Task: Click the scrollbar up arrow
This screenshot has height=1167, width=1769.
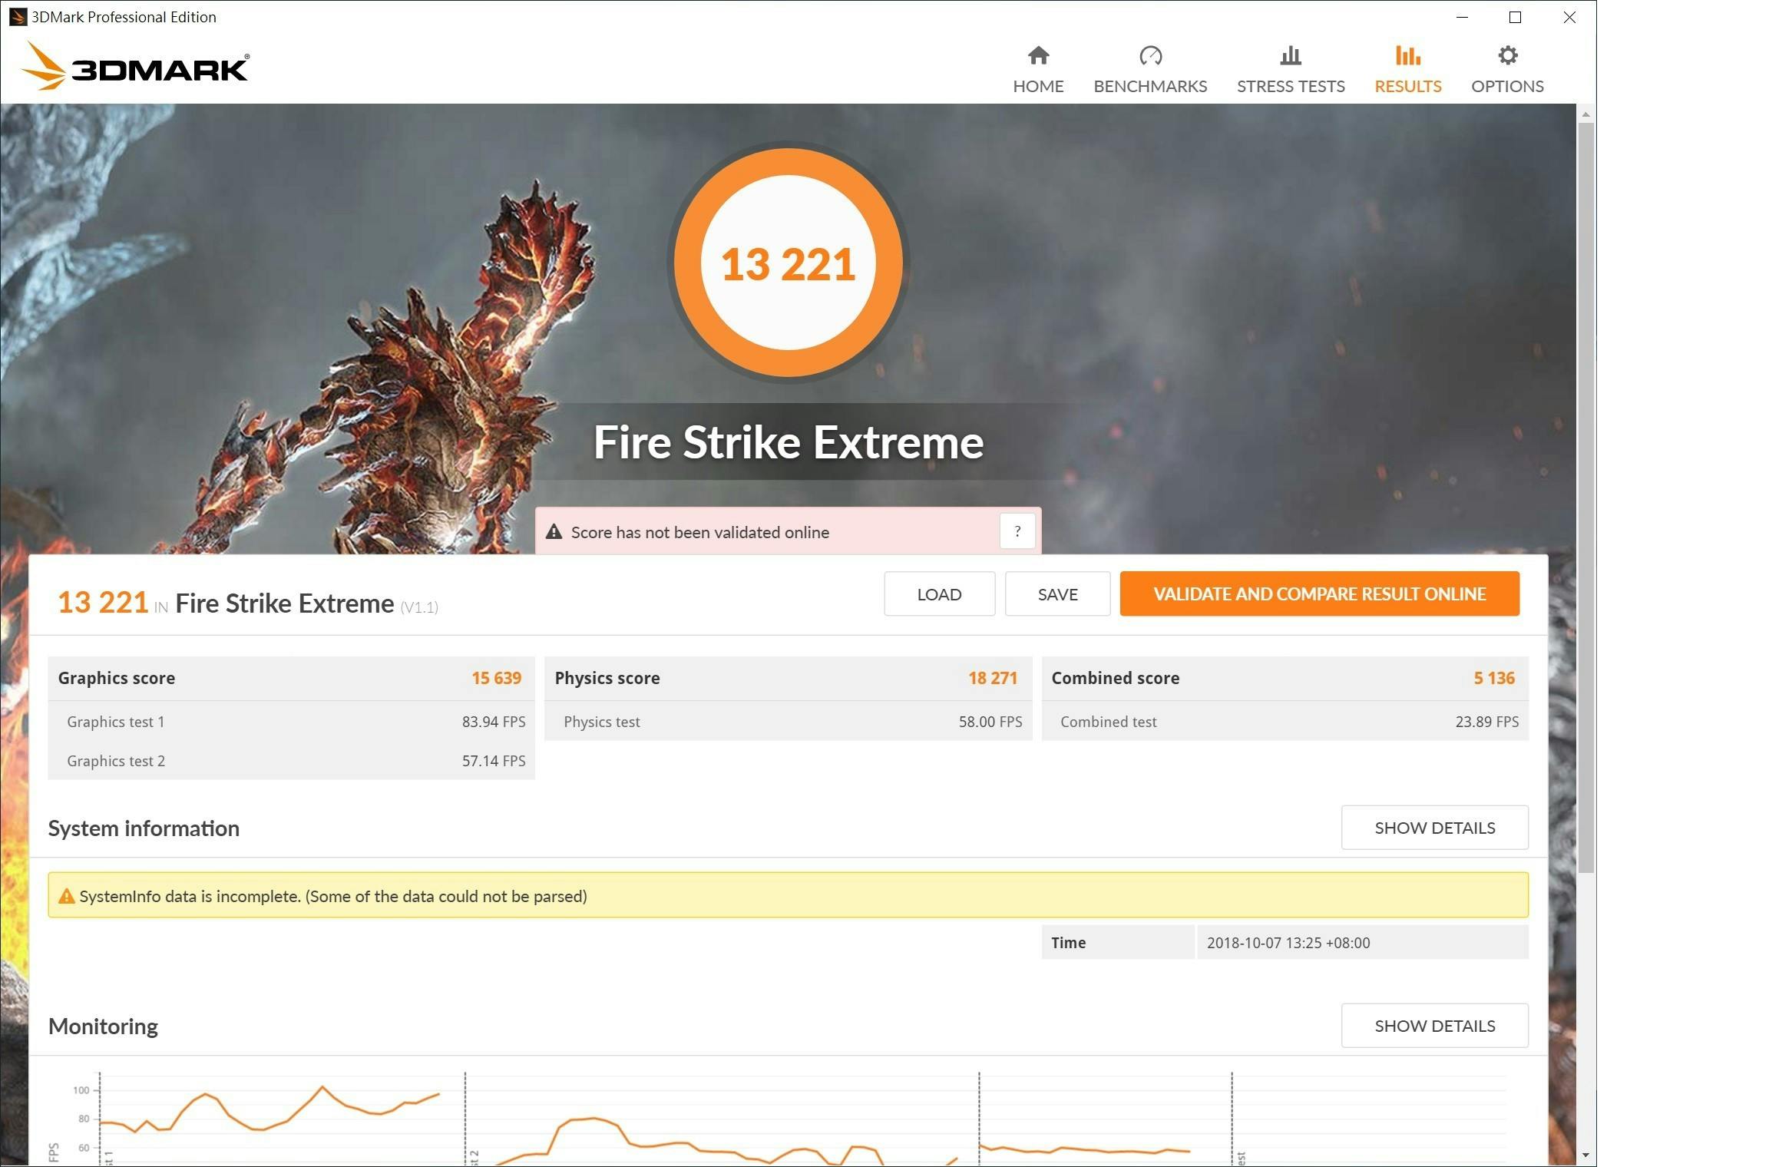Action: (1585, 115)
